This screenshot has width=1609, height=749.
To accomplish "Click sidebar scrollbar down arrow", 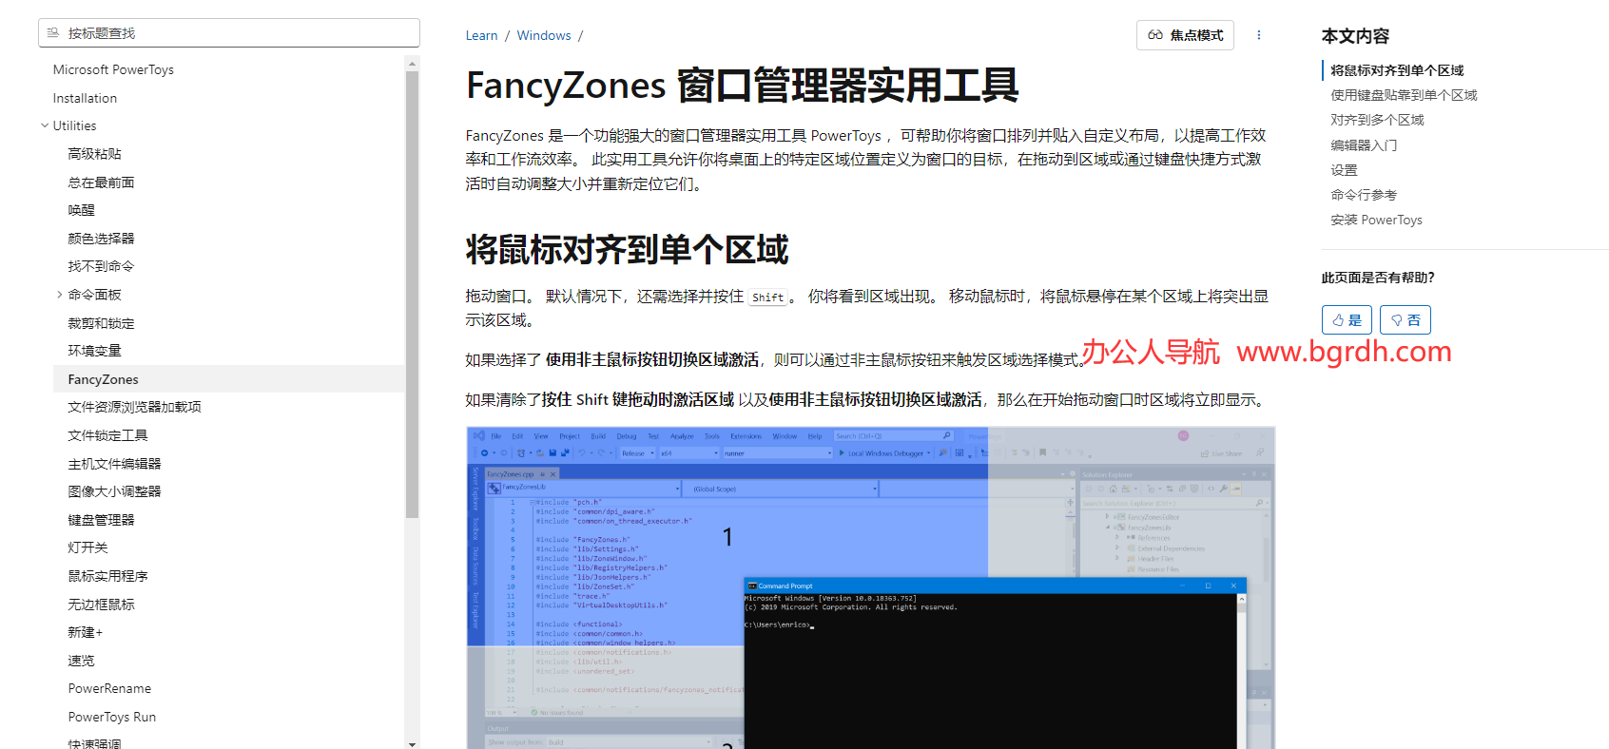I will [412, 743].
